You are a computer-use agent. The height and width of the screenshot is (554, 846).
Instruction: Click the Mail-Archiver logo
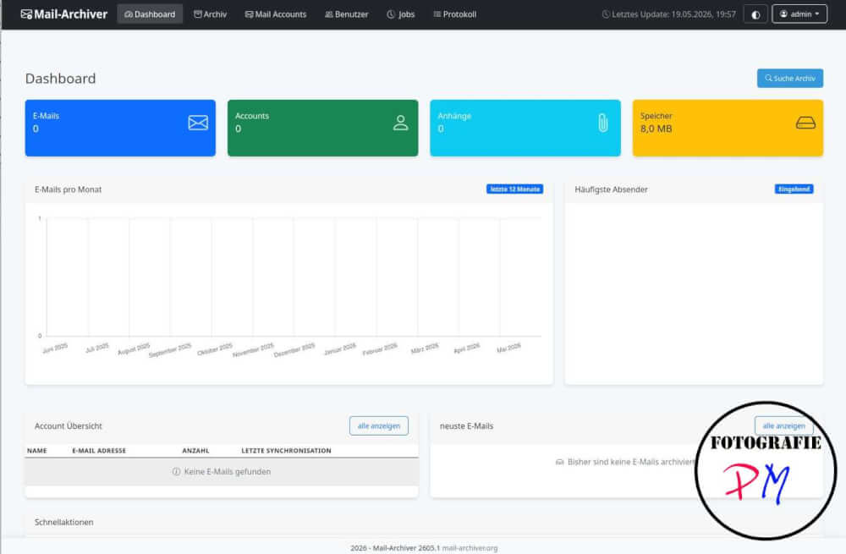pyautogui.click(x=63, y=14)
